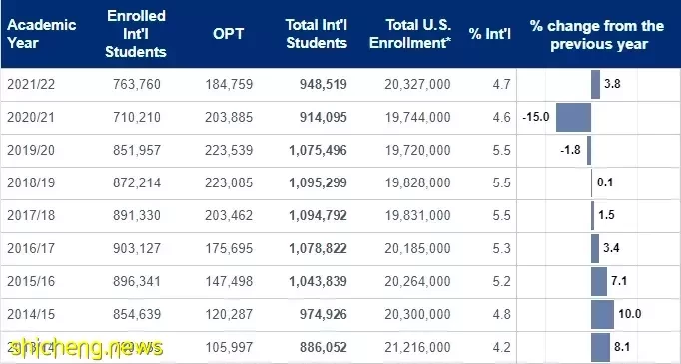Click the 8.1 change bar in last row
The image size is (681, 364).
pyautogui.click(x=600, y=347)
